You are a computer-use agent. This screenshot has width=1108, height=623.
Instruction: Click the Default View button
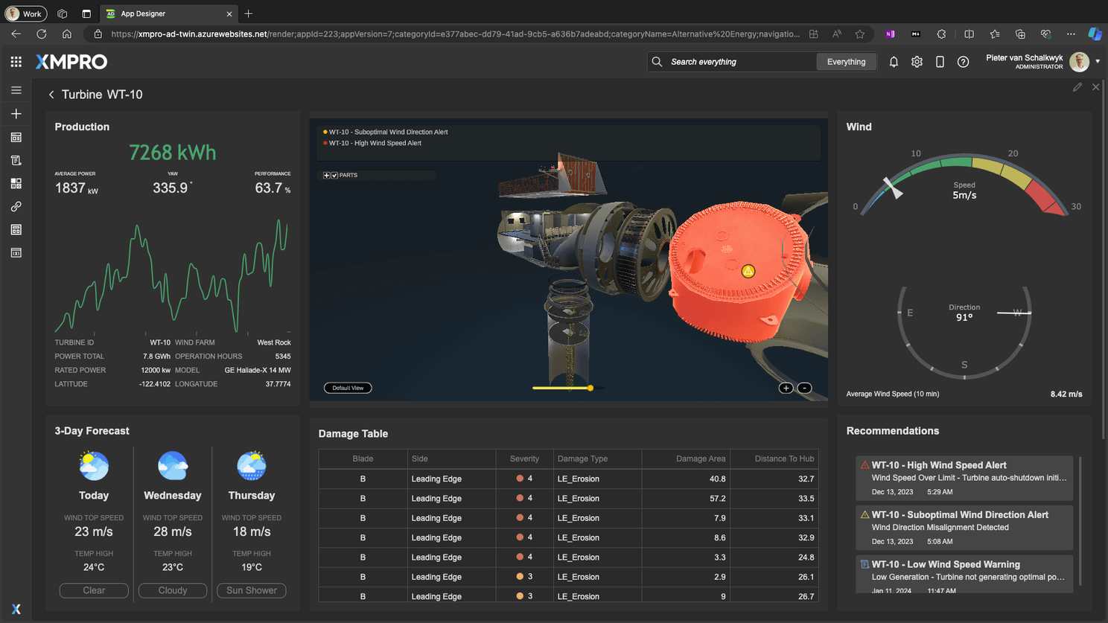tap(348, 388)
